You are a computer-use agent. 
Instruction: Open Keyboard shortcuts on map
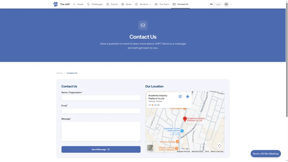(183, 151)
